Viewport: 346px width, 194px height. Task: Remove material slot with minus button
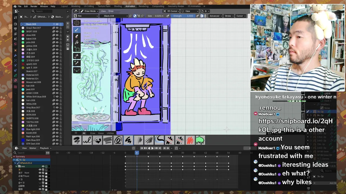(x=68, y=27)
